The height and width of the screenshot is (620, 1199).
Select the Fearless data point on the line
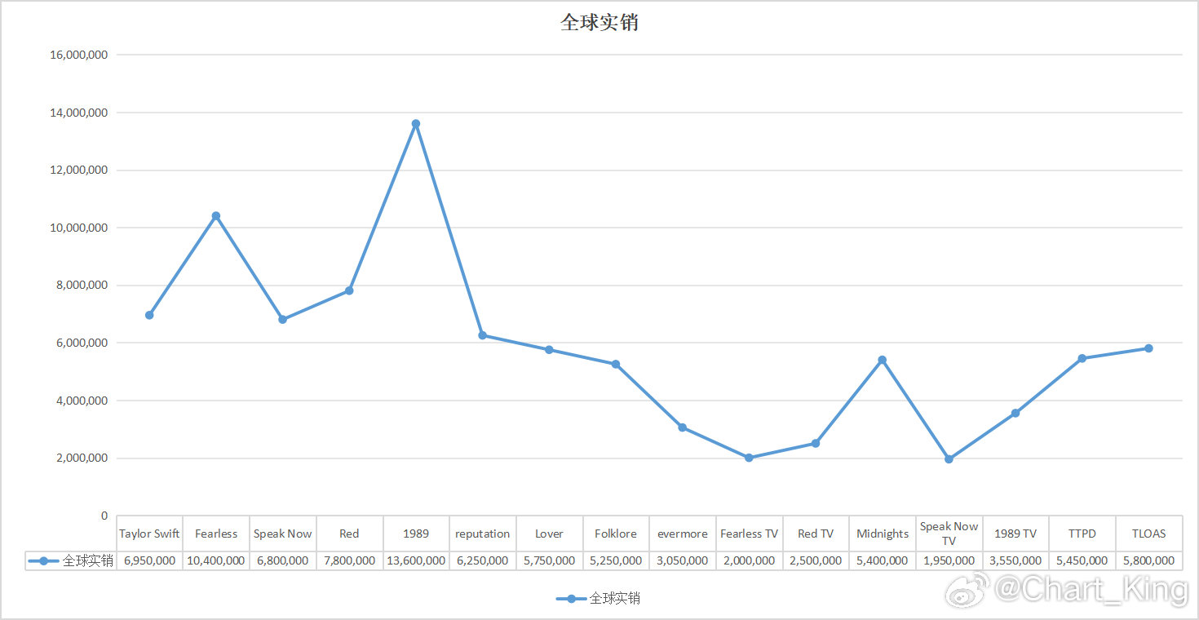tap(216, 216)
